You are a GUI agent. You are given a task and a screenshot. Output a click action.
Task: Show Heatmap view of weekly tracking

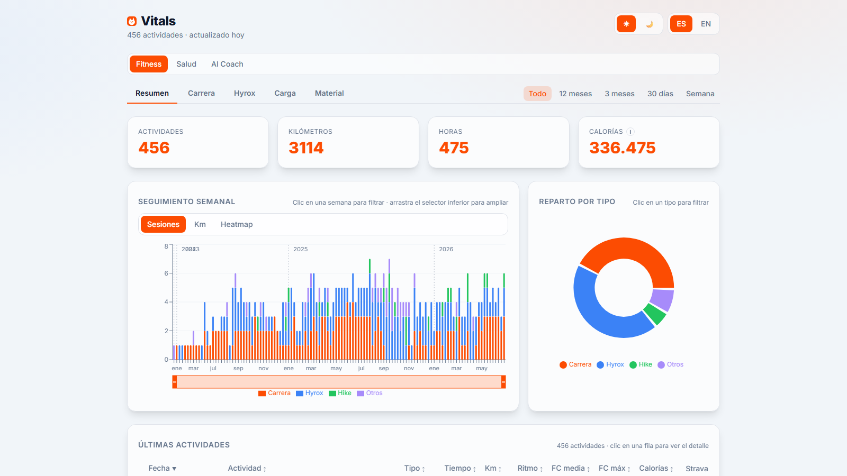(237, 224)
